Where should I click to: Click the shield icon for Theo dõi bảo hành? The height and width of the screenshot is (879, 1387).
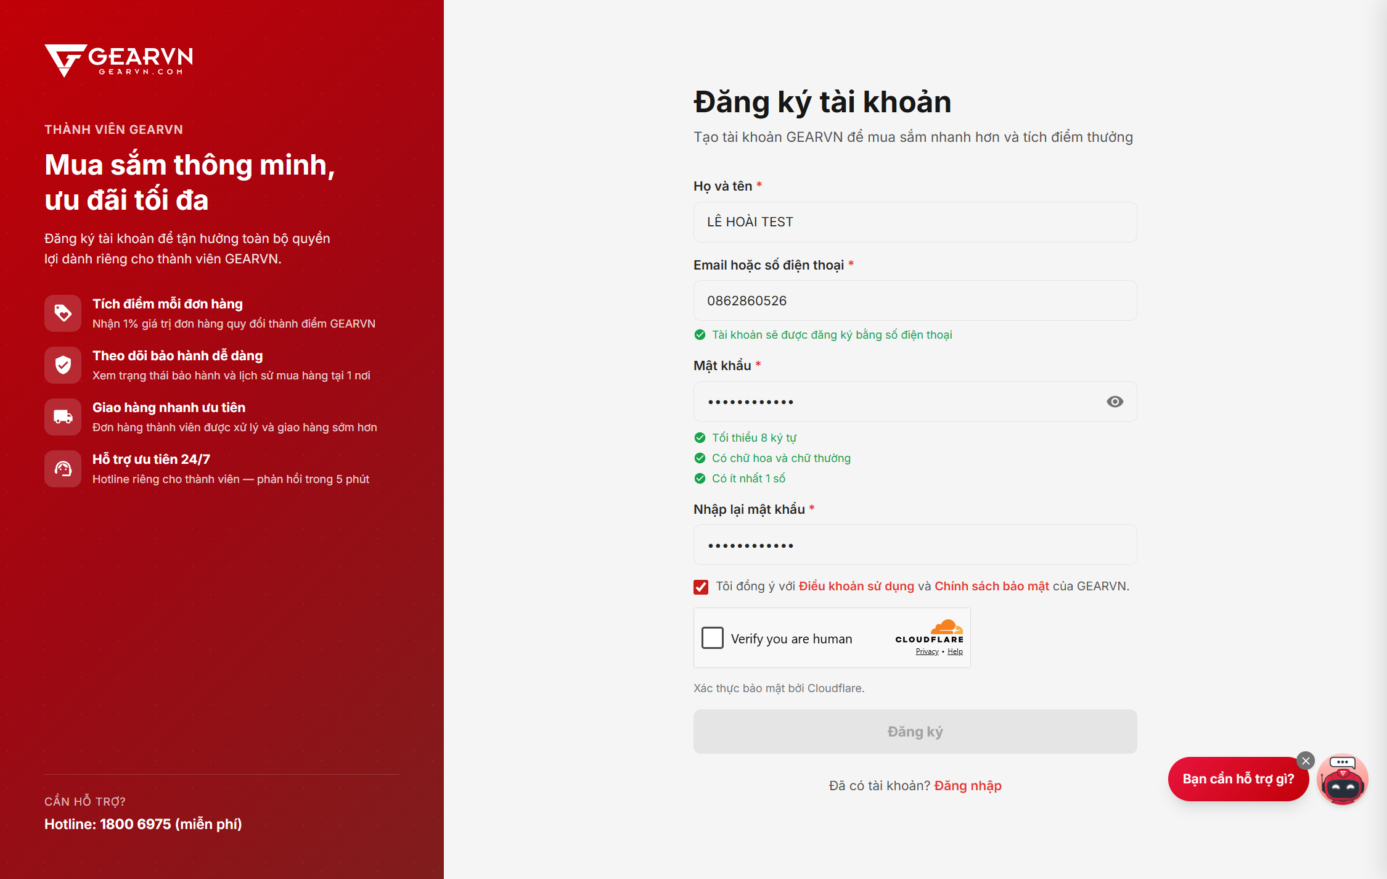click(x=63, y=365)
